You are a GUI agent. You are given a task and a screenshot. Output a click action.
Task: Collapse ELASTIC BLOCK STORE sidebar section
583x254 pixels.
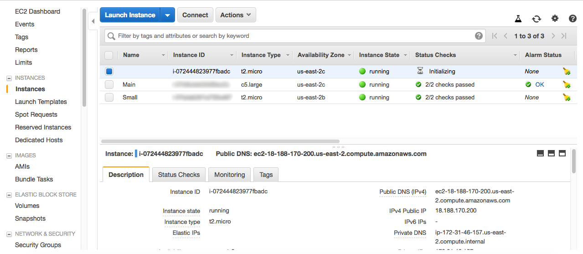click(x=9, y=195)
